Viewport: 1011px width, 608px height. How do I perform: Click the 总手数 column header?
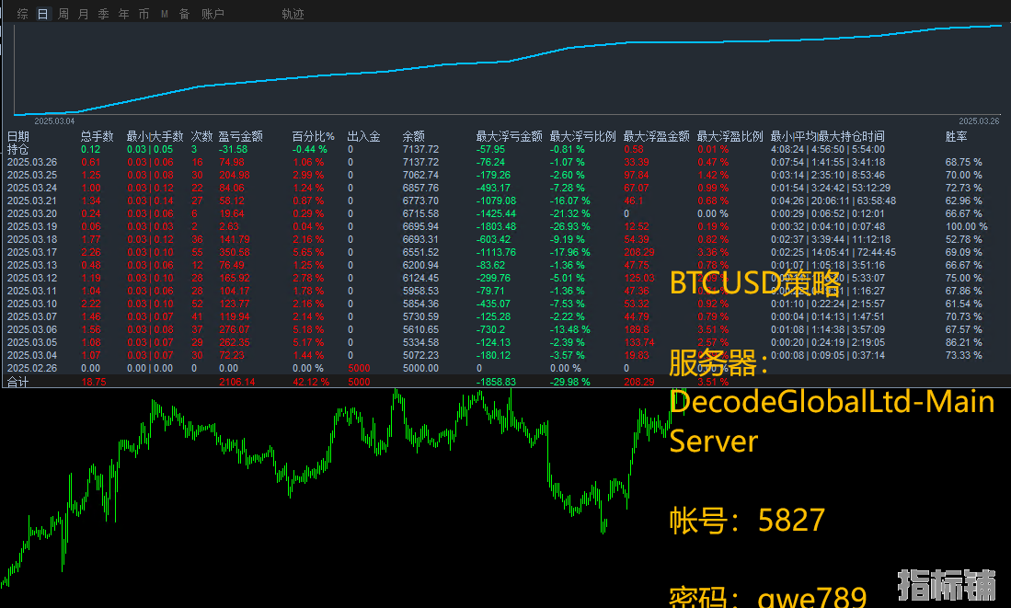point(97,136)
